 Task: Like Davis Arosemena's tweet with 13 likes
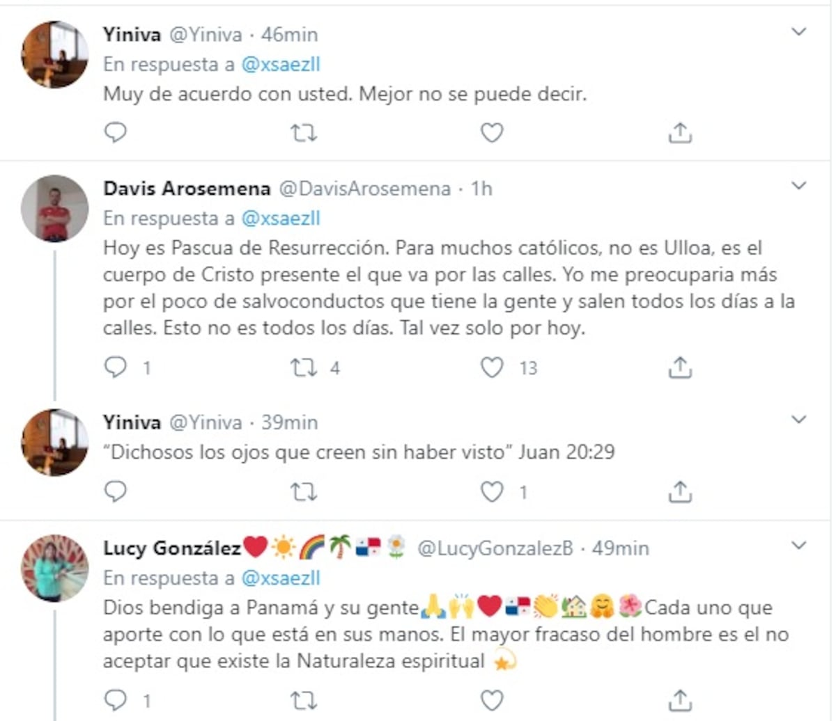pos(492,367)
